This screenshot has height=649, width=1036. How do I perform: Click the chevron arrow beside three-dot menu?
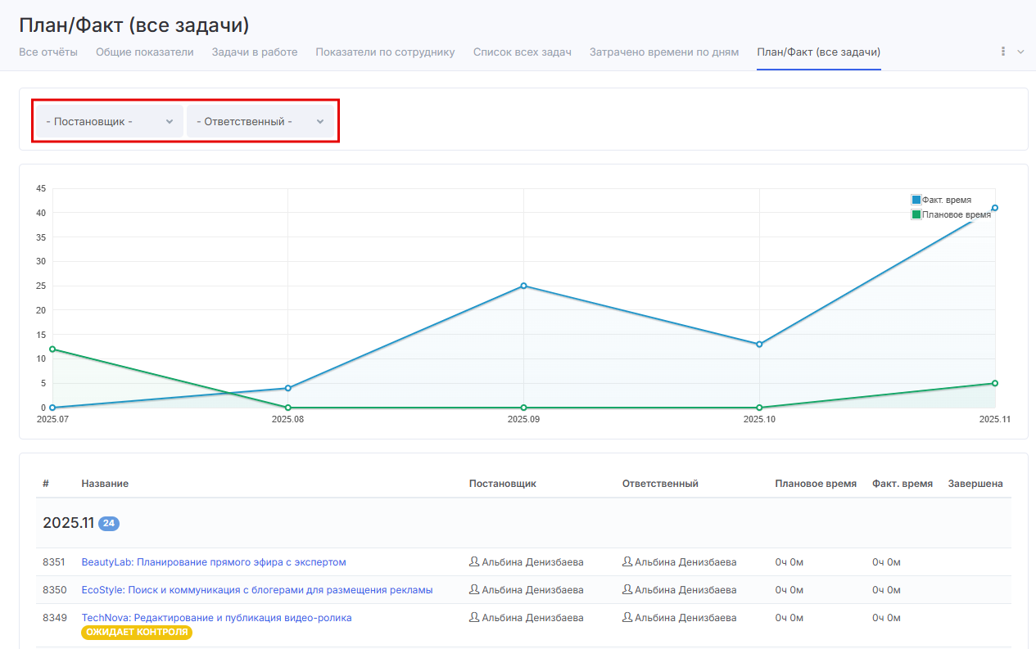tap(1020, 52)
